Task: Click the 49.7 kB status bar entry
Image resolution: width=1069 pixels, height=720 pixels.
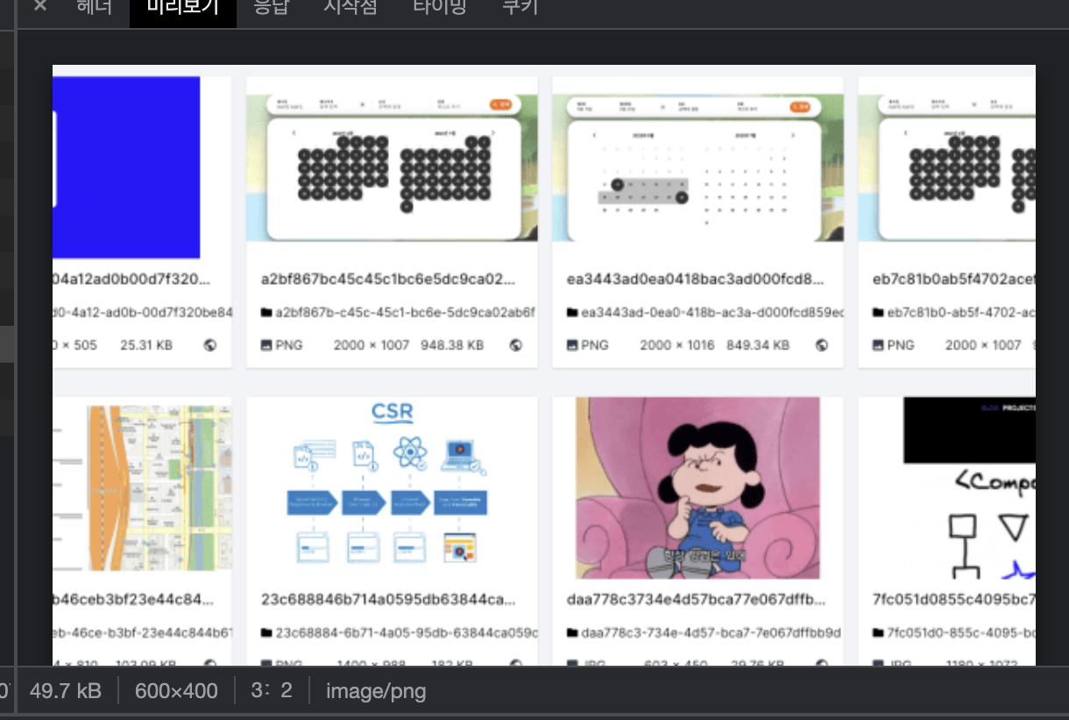Action: [x=66, y=691]
